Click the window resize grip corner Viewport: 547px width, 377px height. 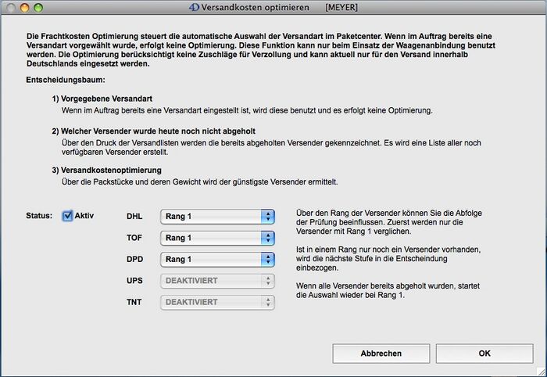pyautogui.click(x=541, y=371)
